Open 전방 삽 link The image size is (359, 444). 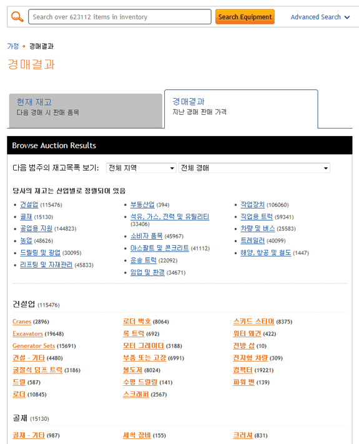243,346
